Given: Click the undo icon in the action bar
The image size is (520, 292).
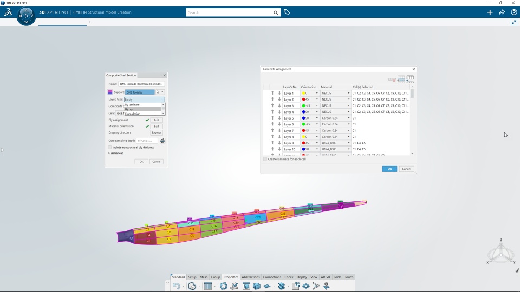Looking at the screenshot, I should tap(176, 286).
